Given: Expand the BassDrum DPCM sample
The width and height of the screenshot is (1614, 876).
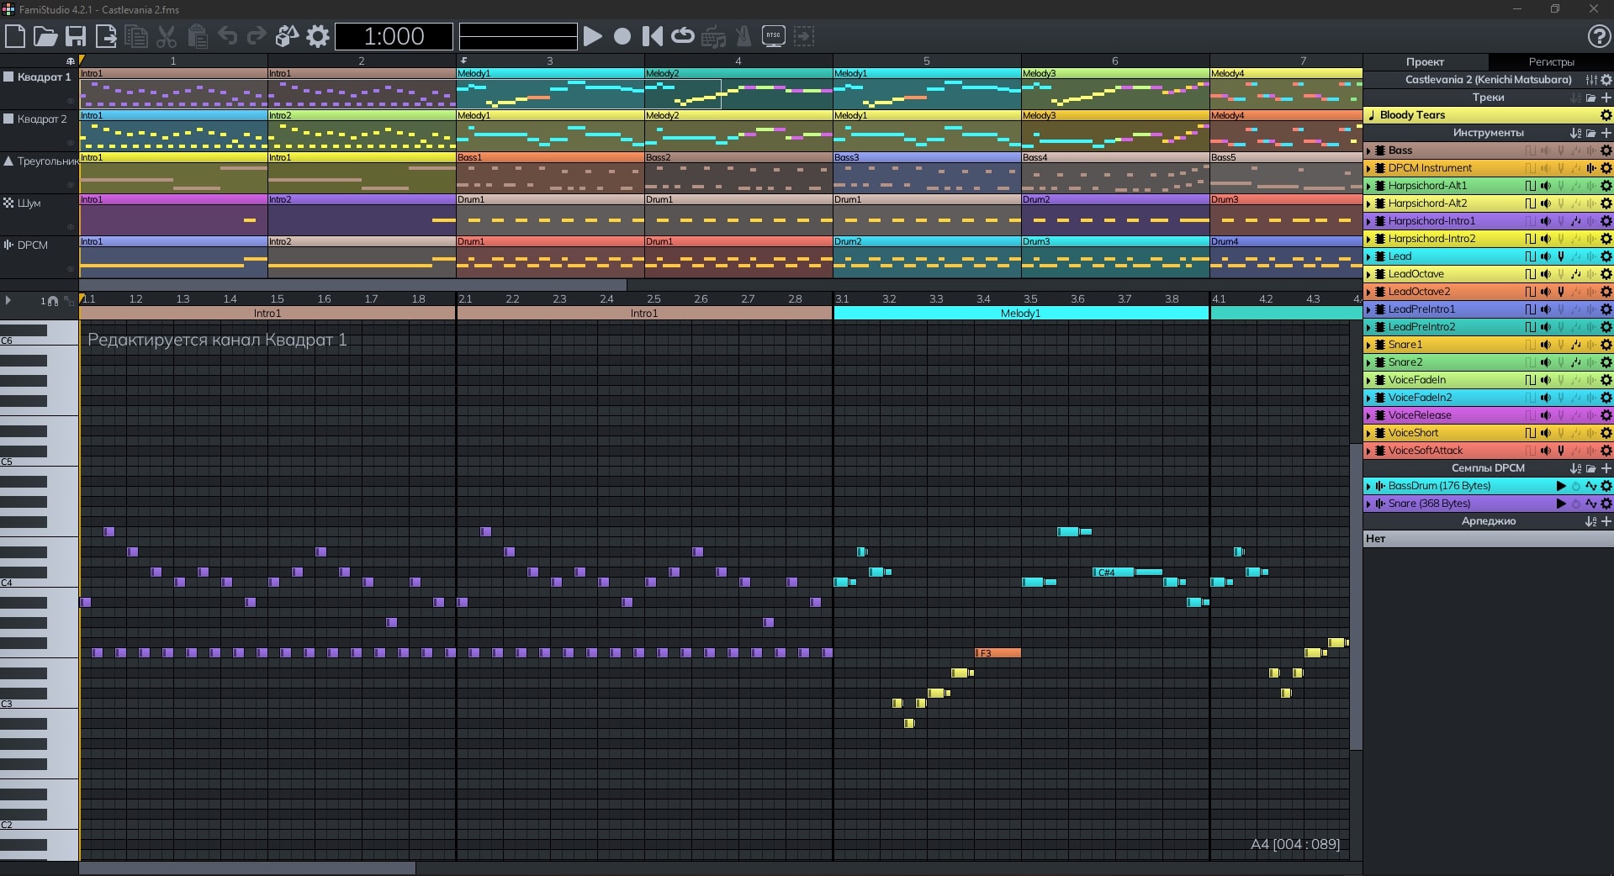Looking at the screenshot, I should pos(1368,486).
